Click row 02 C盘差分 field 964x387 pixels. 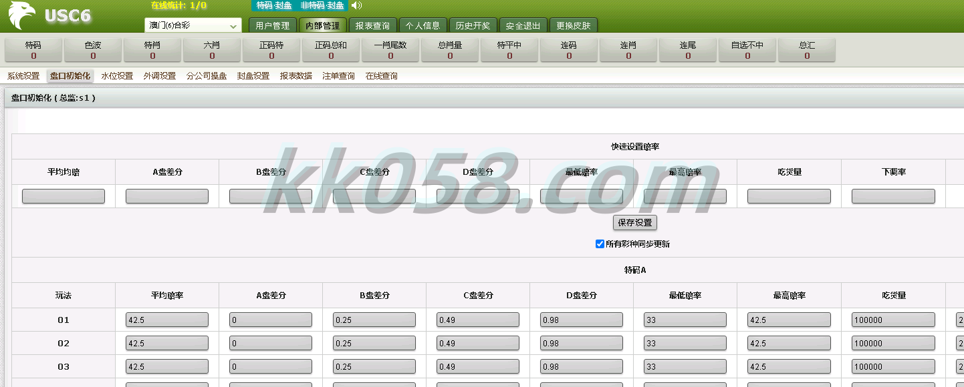[x=478, y=343]
